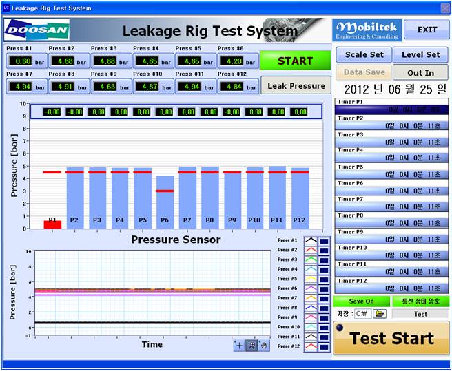Click Press #6 dark blue color box
Image resolution: width=452 pixels, height=371 pixels.
324,288
